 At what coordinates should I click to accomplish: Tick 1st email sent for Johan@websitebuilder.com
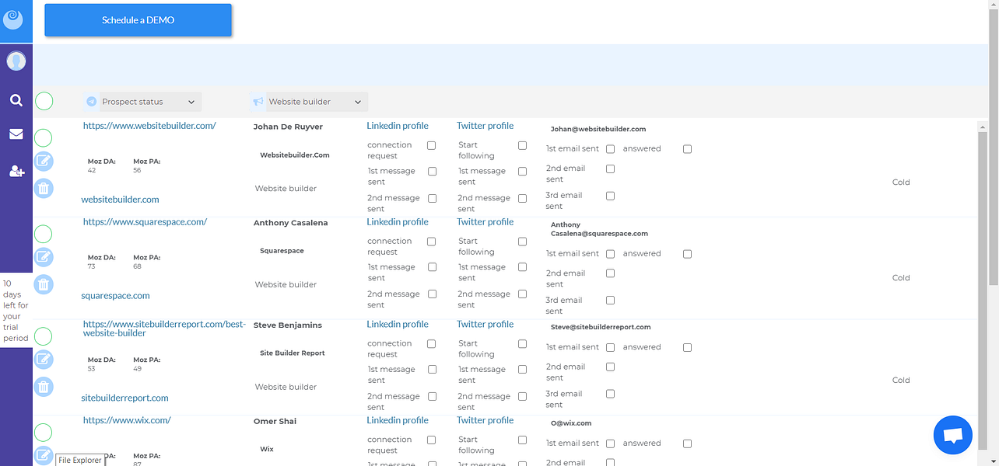tap(610, 149)
